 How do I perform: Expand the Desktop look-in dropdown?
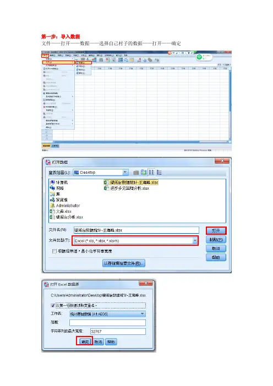(125, 172)
